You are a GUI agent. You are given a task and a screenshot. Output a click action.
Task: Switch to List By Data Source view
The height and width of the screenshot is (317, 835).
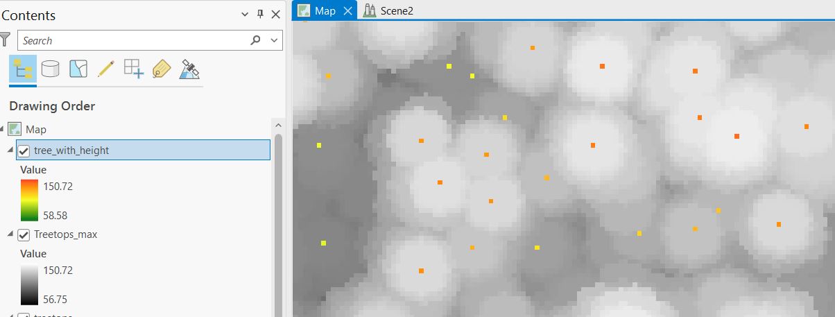(x=51, y=69)
